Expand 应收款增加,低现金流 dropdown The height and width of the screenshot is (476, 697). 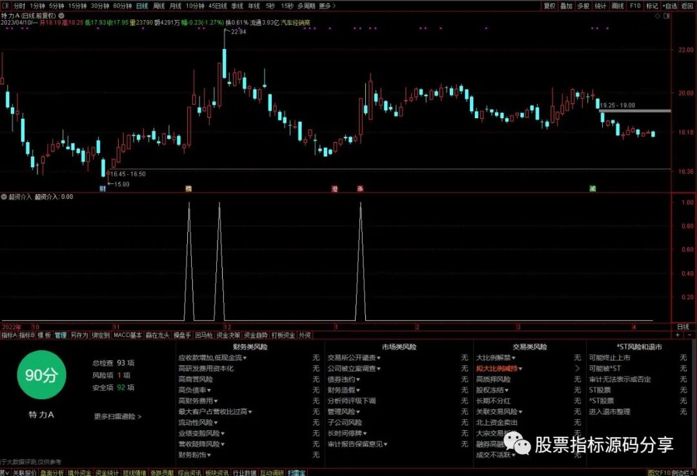coord(212,358)
